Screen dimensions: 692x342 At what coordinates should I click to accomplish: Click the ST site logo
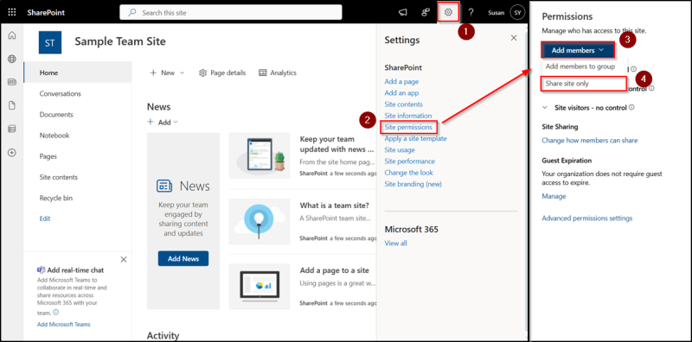(50, 42)
